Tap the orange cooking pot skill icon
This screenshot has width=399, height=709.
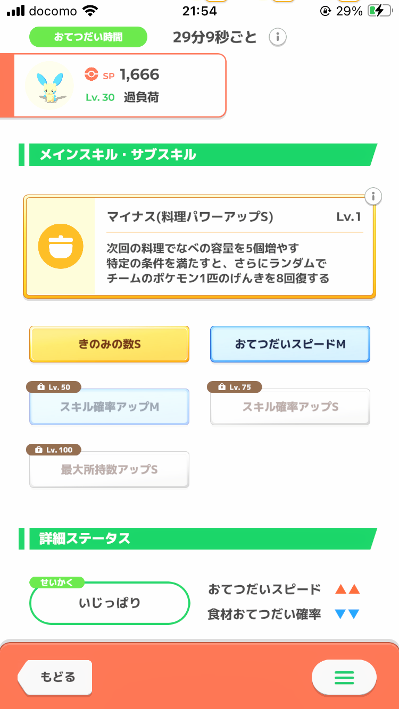61,247
